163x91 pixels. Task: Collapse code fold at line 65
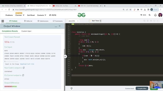(x=70, y=44)
